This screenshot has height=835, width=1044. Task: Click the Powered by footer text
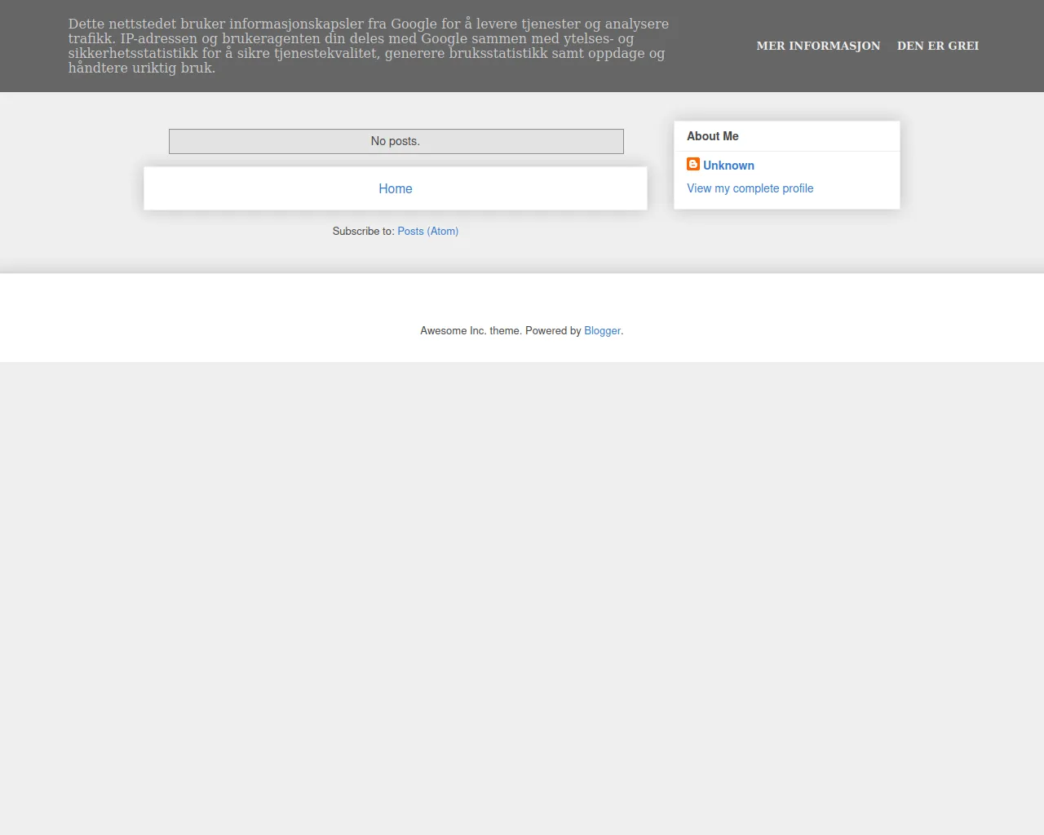click(552, 331)
